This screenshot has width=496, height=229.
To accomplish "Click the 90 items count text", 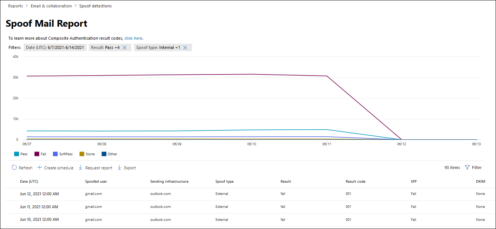I will pyautogui.click(x=452, y=167).
